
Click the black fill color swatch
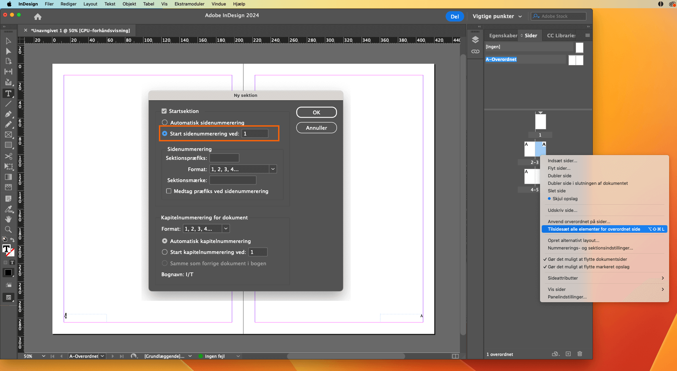click(x=8, y=273)
